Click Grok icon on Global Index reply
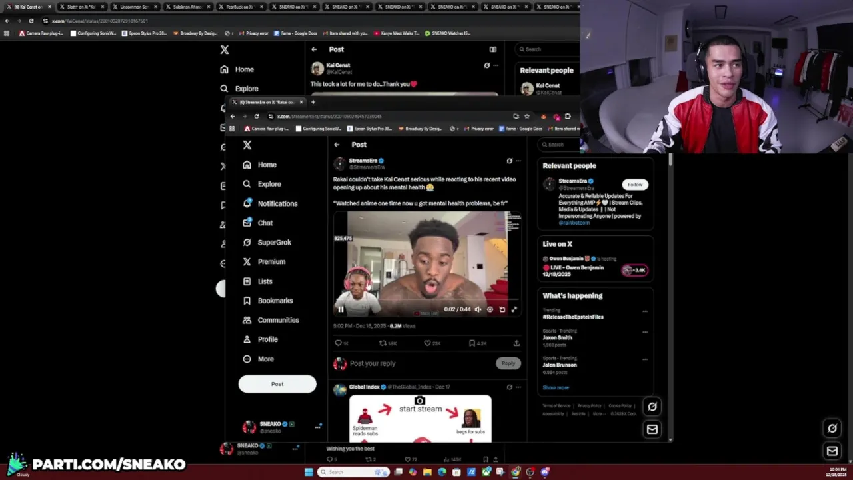The height and width of the screenshot is (480, 853). click(510, 387)
